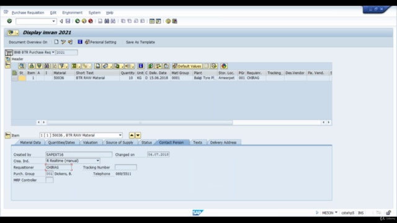
Task: Open Crea. Ind. Realtime (manual) dropdown
Action: [x=98, y=161]
